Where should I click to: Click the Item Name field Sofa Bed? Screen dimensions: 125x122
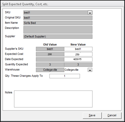58,23
